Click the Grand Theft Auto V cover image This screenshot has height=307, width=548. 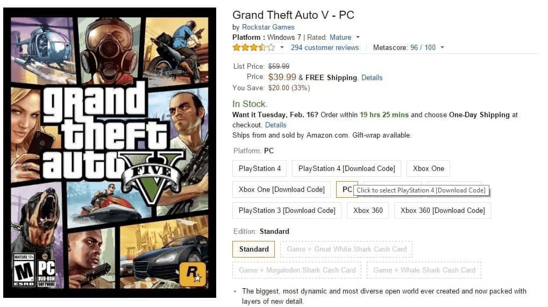tap(110, 153)
